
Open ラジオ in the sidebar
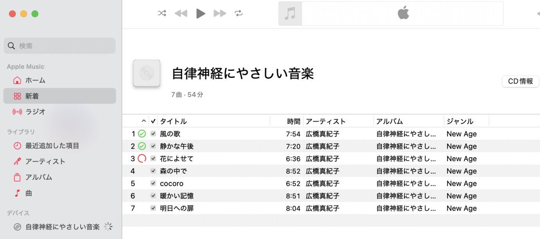tap(60, 111)
